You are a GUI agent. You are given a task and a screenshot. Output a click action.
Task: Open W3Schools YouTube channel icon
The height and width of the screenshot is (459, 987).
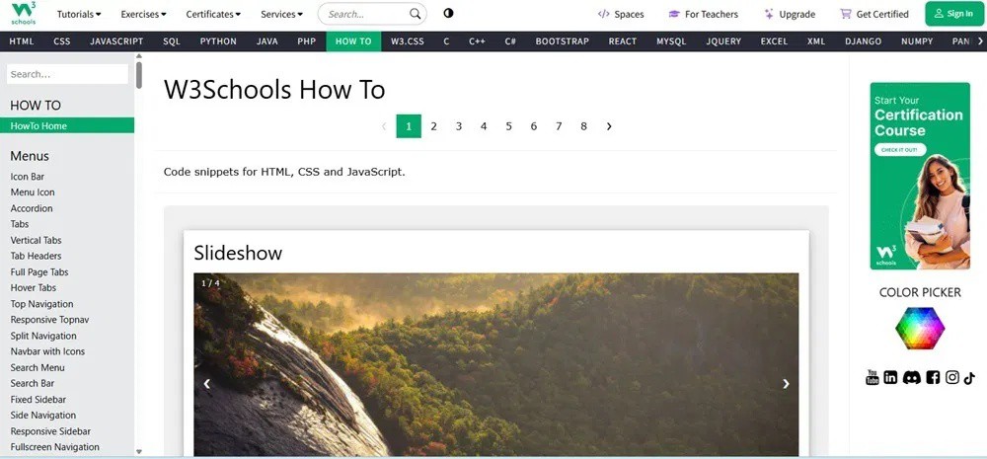[872, 377]
